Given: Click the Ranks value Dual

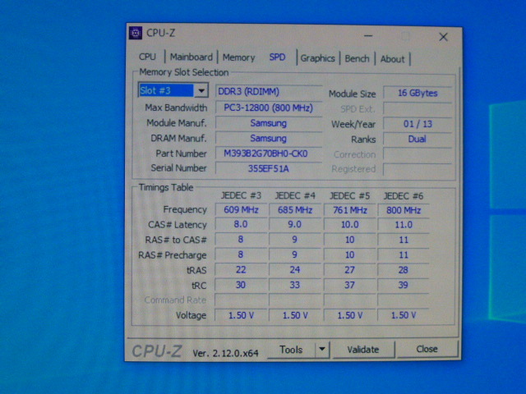Looking at the screenshot, I should point(418,139).
